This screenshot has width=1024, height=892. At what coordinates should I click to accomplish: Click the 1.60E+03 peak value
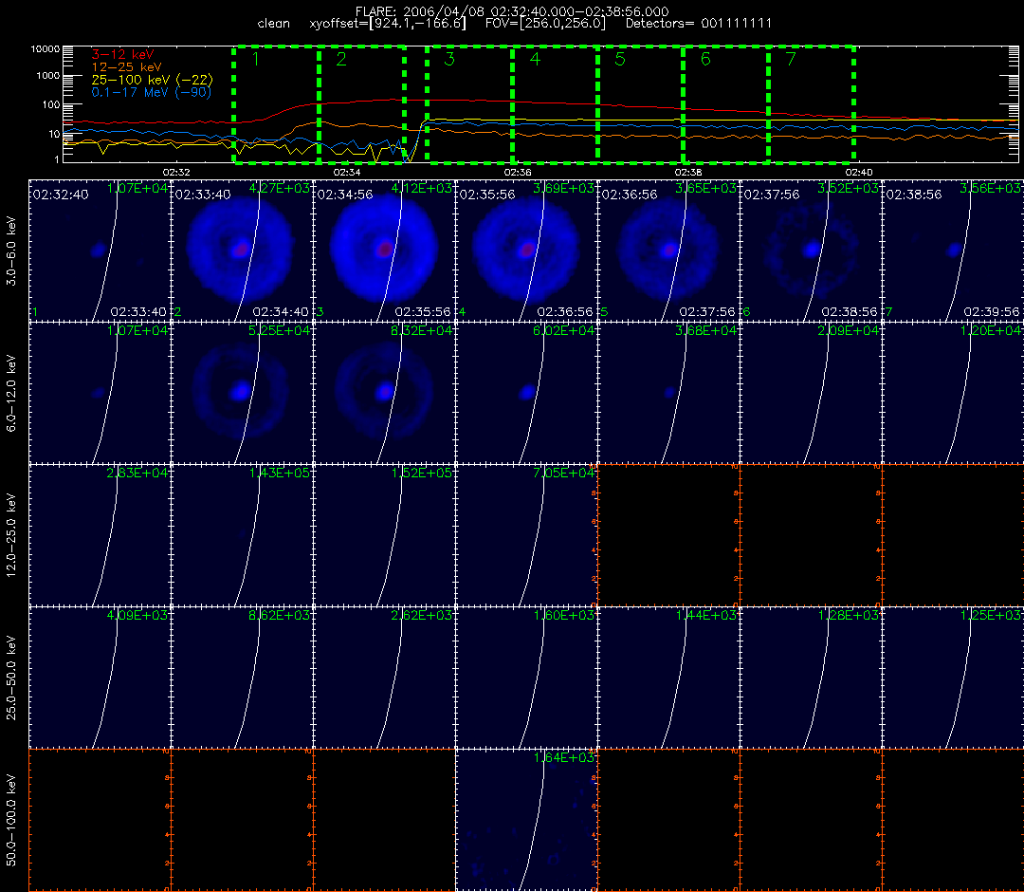(563, 615)
